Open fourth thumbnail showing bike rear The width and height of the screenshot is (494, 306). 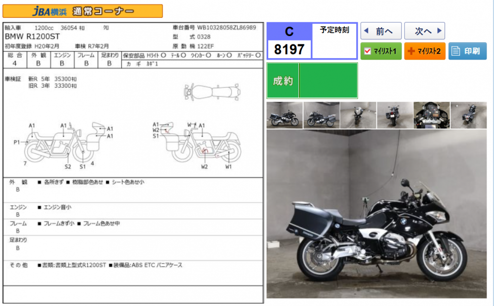pos(395,115)
